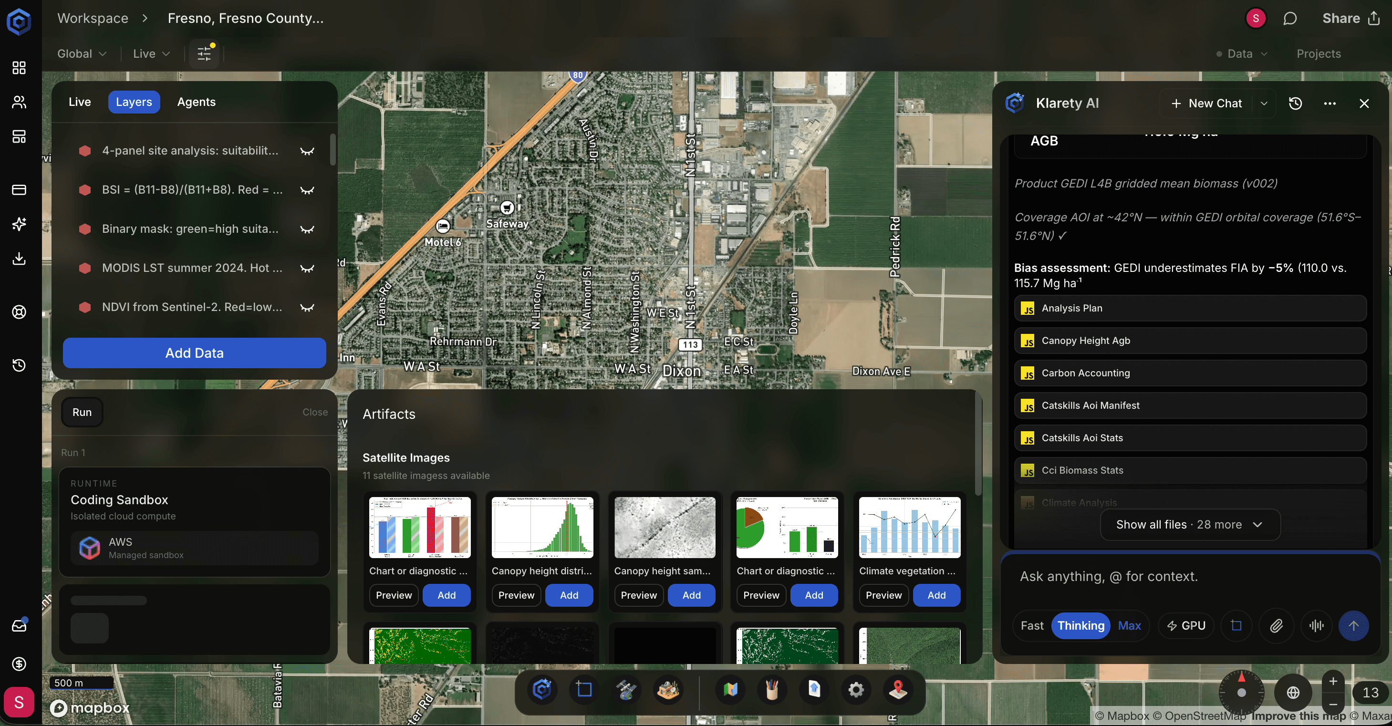The height and width of the screenshot is (726, 1392).
Task: Select area context icon in chat box
Action: pyautogui.click(x=1236, y=625)
